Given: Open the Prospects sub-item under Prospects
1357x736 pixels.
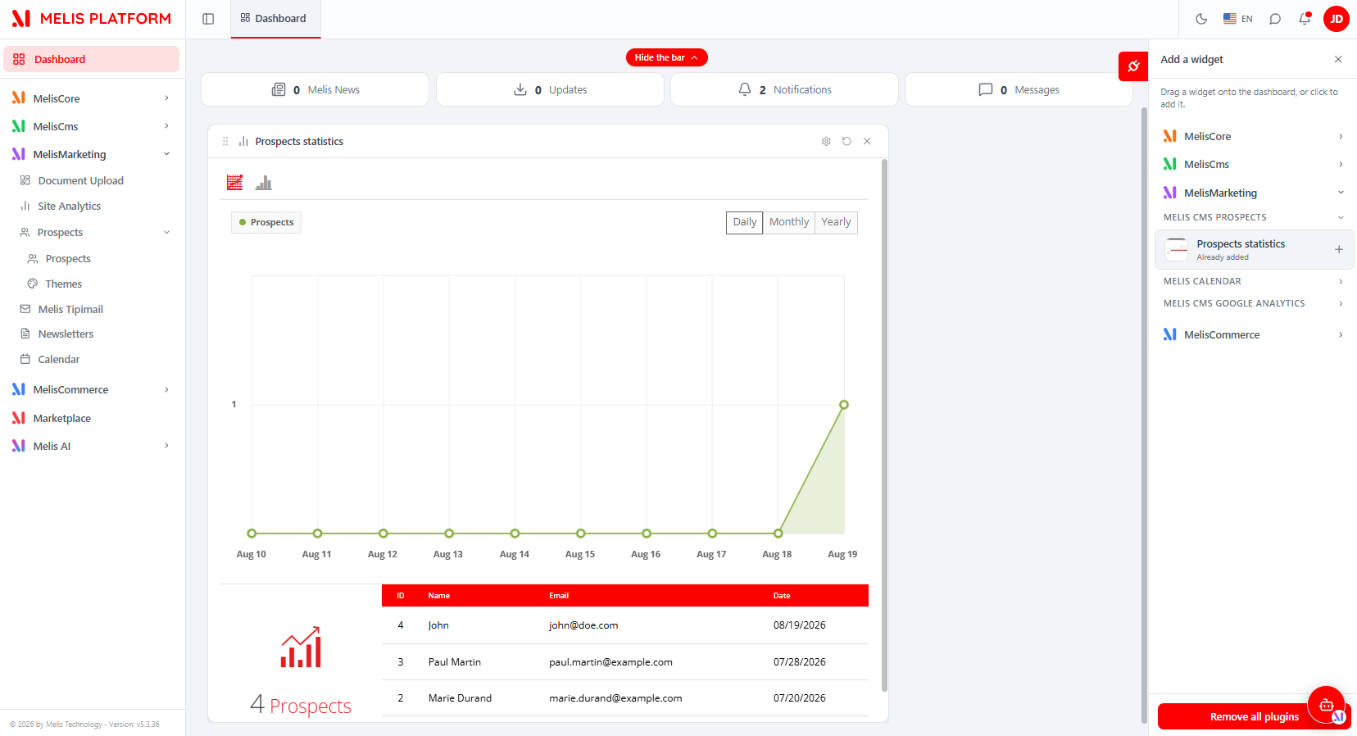Looking at the screenshot, I should pyautogui.click(x=68, y=258).
